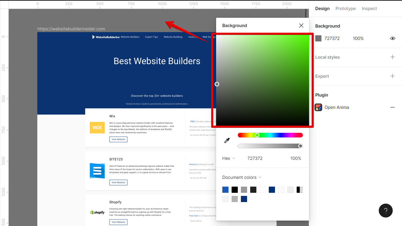Screen dimensions: 402x226
Task: Click the Visit Website button for Wix
Action: click(x=118, y=139)
